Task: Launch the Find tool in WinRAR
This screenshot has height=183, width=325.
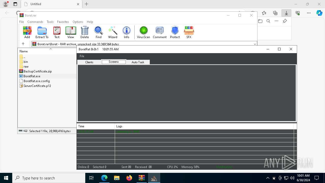Action: 99,32
